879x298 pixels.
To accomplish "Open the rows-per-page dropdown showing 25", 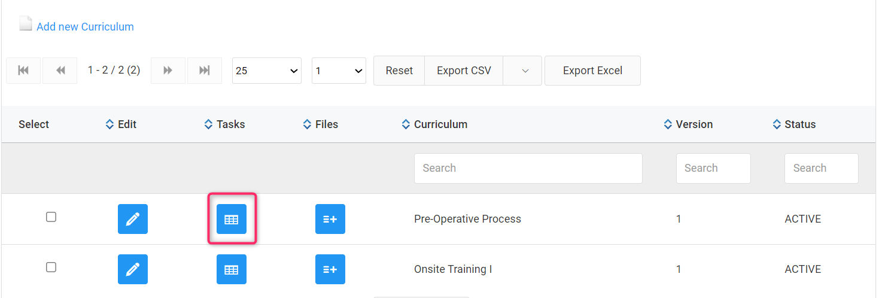I will 267,71.
